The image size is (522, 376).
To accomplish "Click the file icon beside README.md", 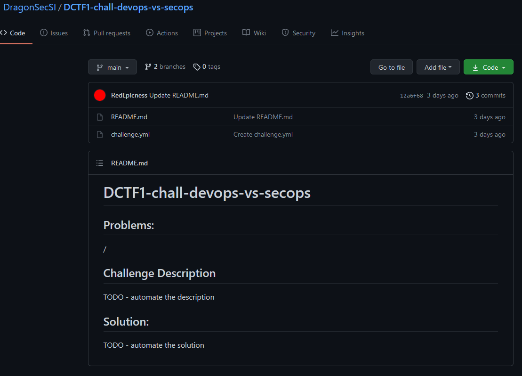I will point(99,117).
